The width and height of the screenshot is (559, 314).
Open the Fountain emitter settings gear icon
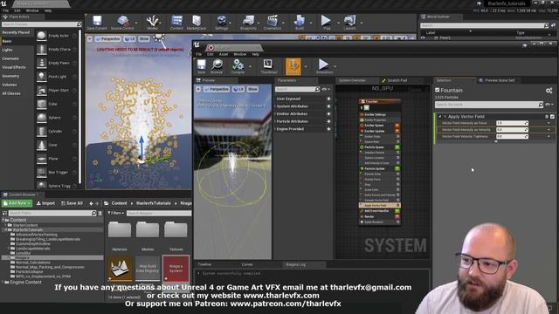549,91
